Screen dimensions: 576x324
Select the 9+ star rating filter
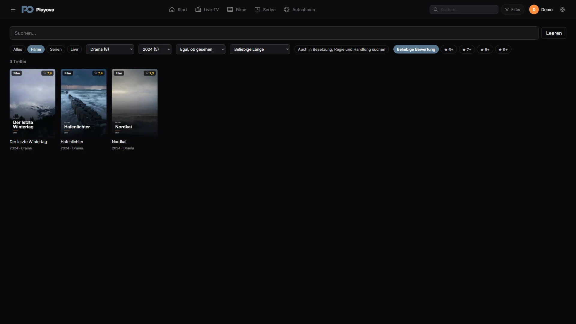[503, 49]
